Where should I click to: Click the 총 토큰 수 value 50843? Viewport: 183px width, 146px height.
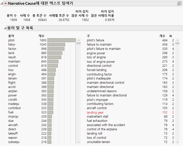coord(42,20)
